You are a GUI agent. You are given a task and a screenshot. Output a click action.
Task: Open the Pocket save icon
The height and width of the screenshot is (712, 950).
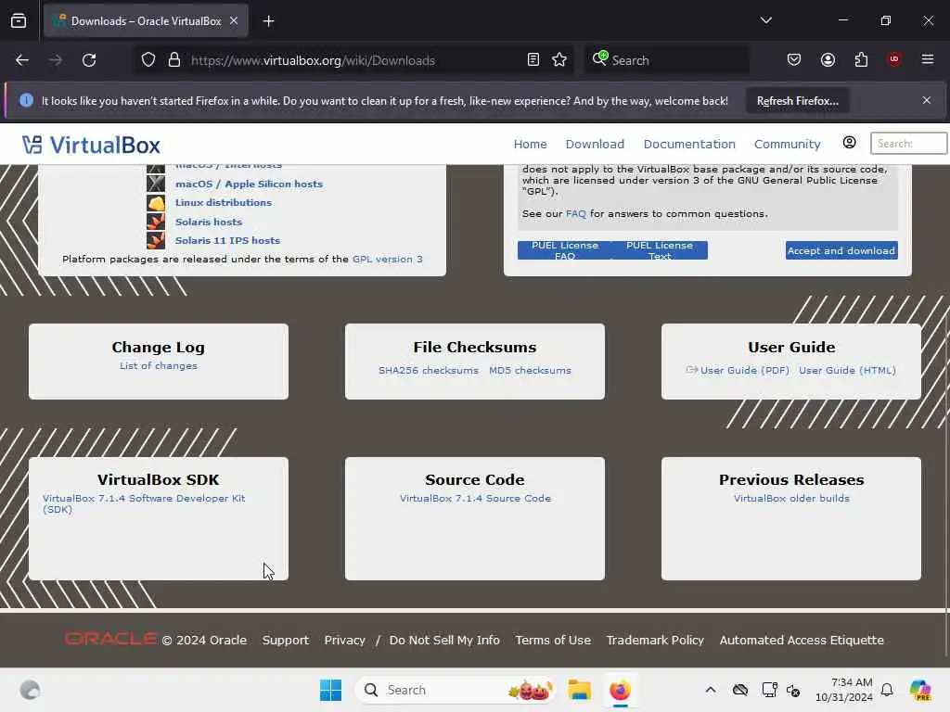[794, 59]
